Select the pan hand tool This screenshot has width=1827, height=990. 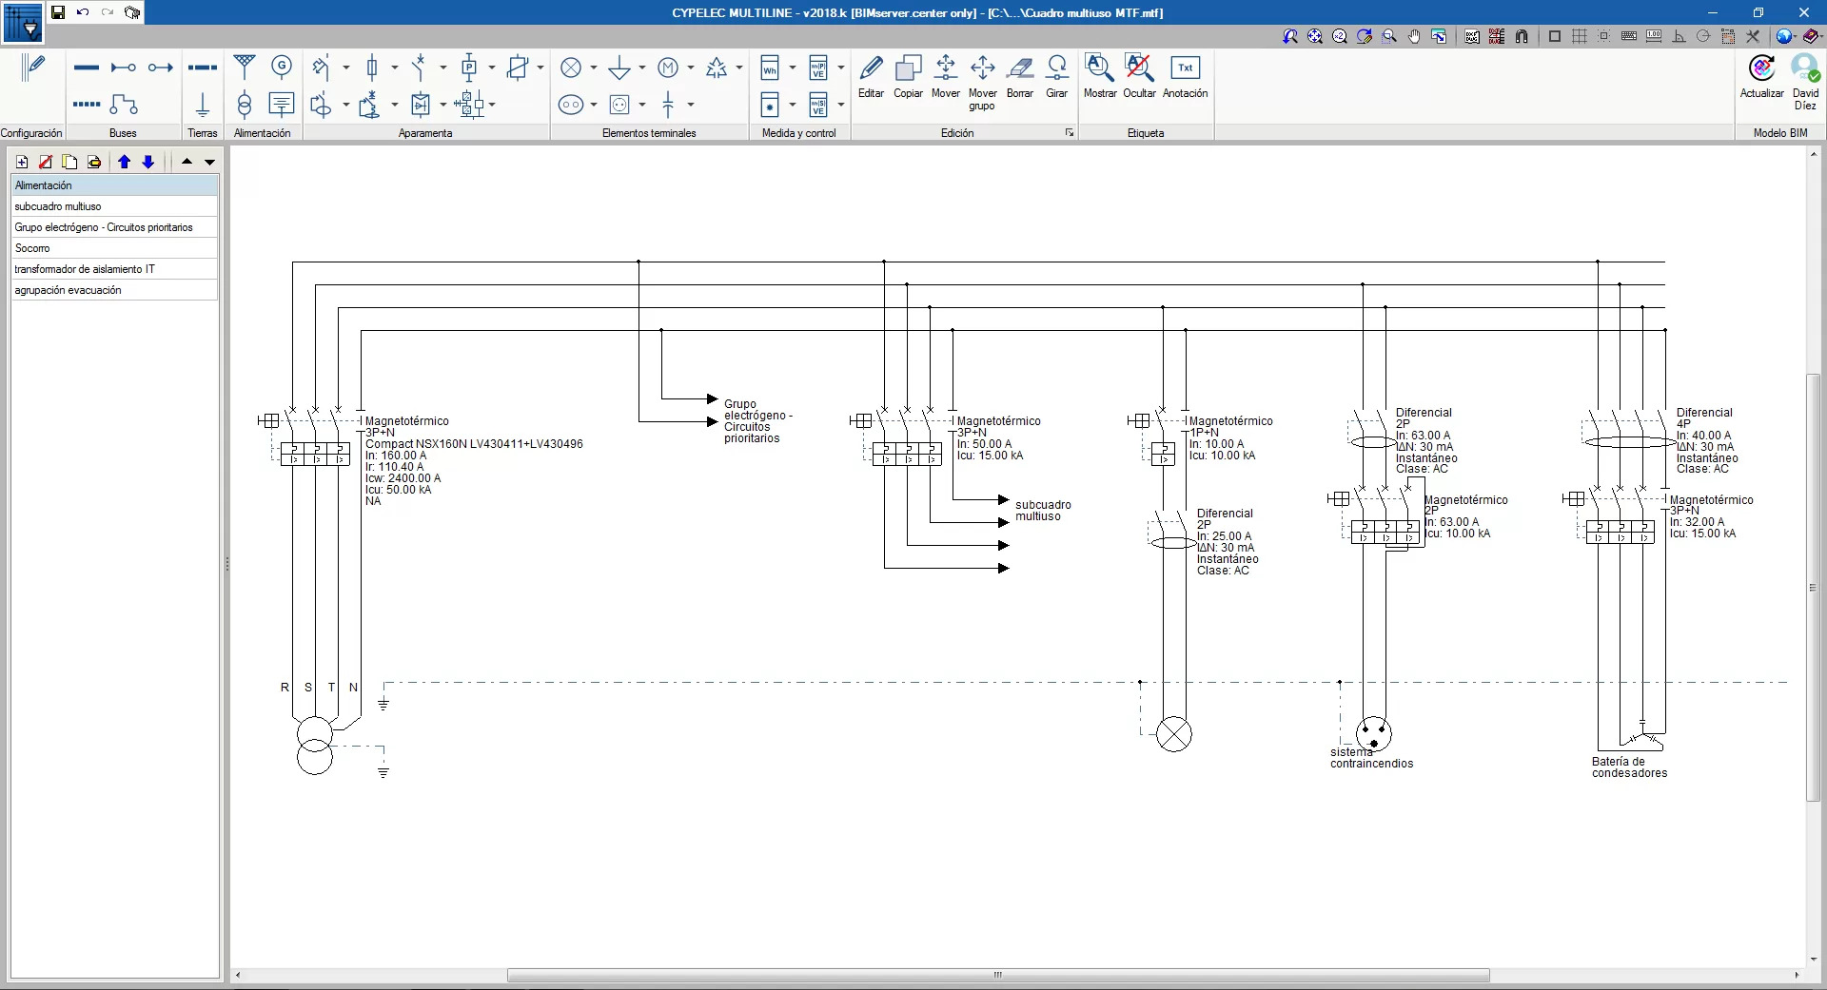[x=1414, y=36]
